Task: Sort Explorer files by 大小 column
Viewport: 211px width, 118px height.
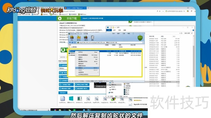Action: [174, 36]
